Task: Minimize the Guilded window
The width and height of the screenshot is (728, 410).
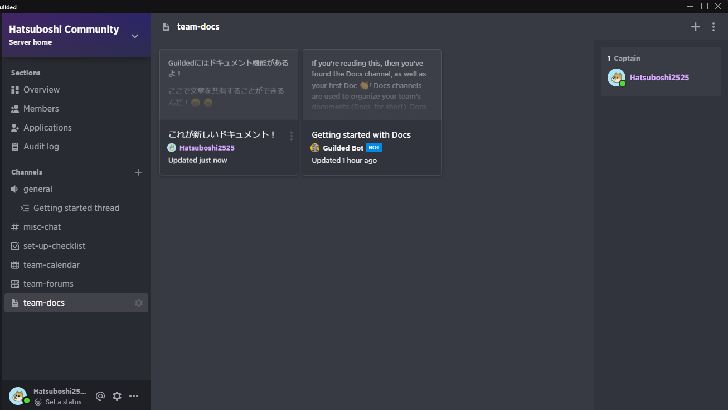Action: click(x=691, y=6)
